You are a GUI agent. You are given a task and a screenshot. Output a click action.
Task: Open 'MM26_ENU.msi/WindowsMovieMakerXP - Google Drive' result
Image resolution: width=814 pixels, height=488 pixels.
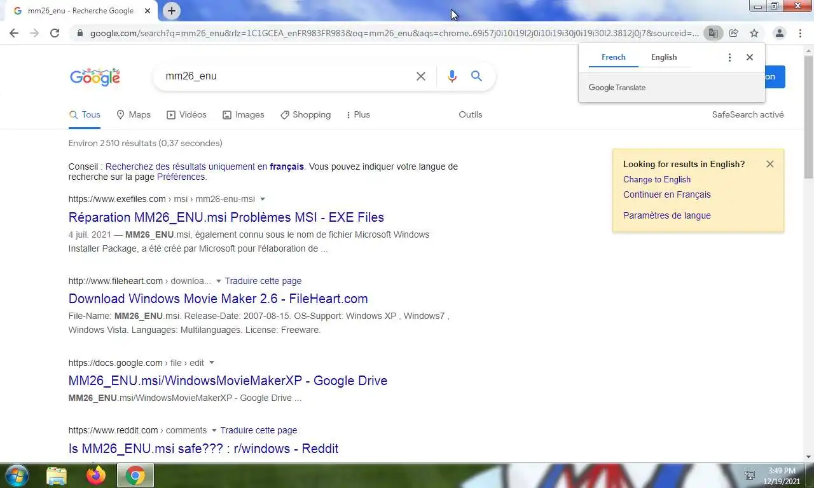228,381
